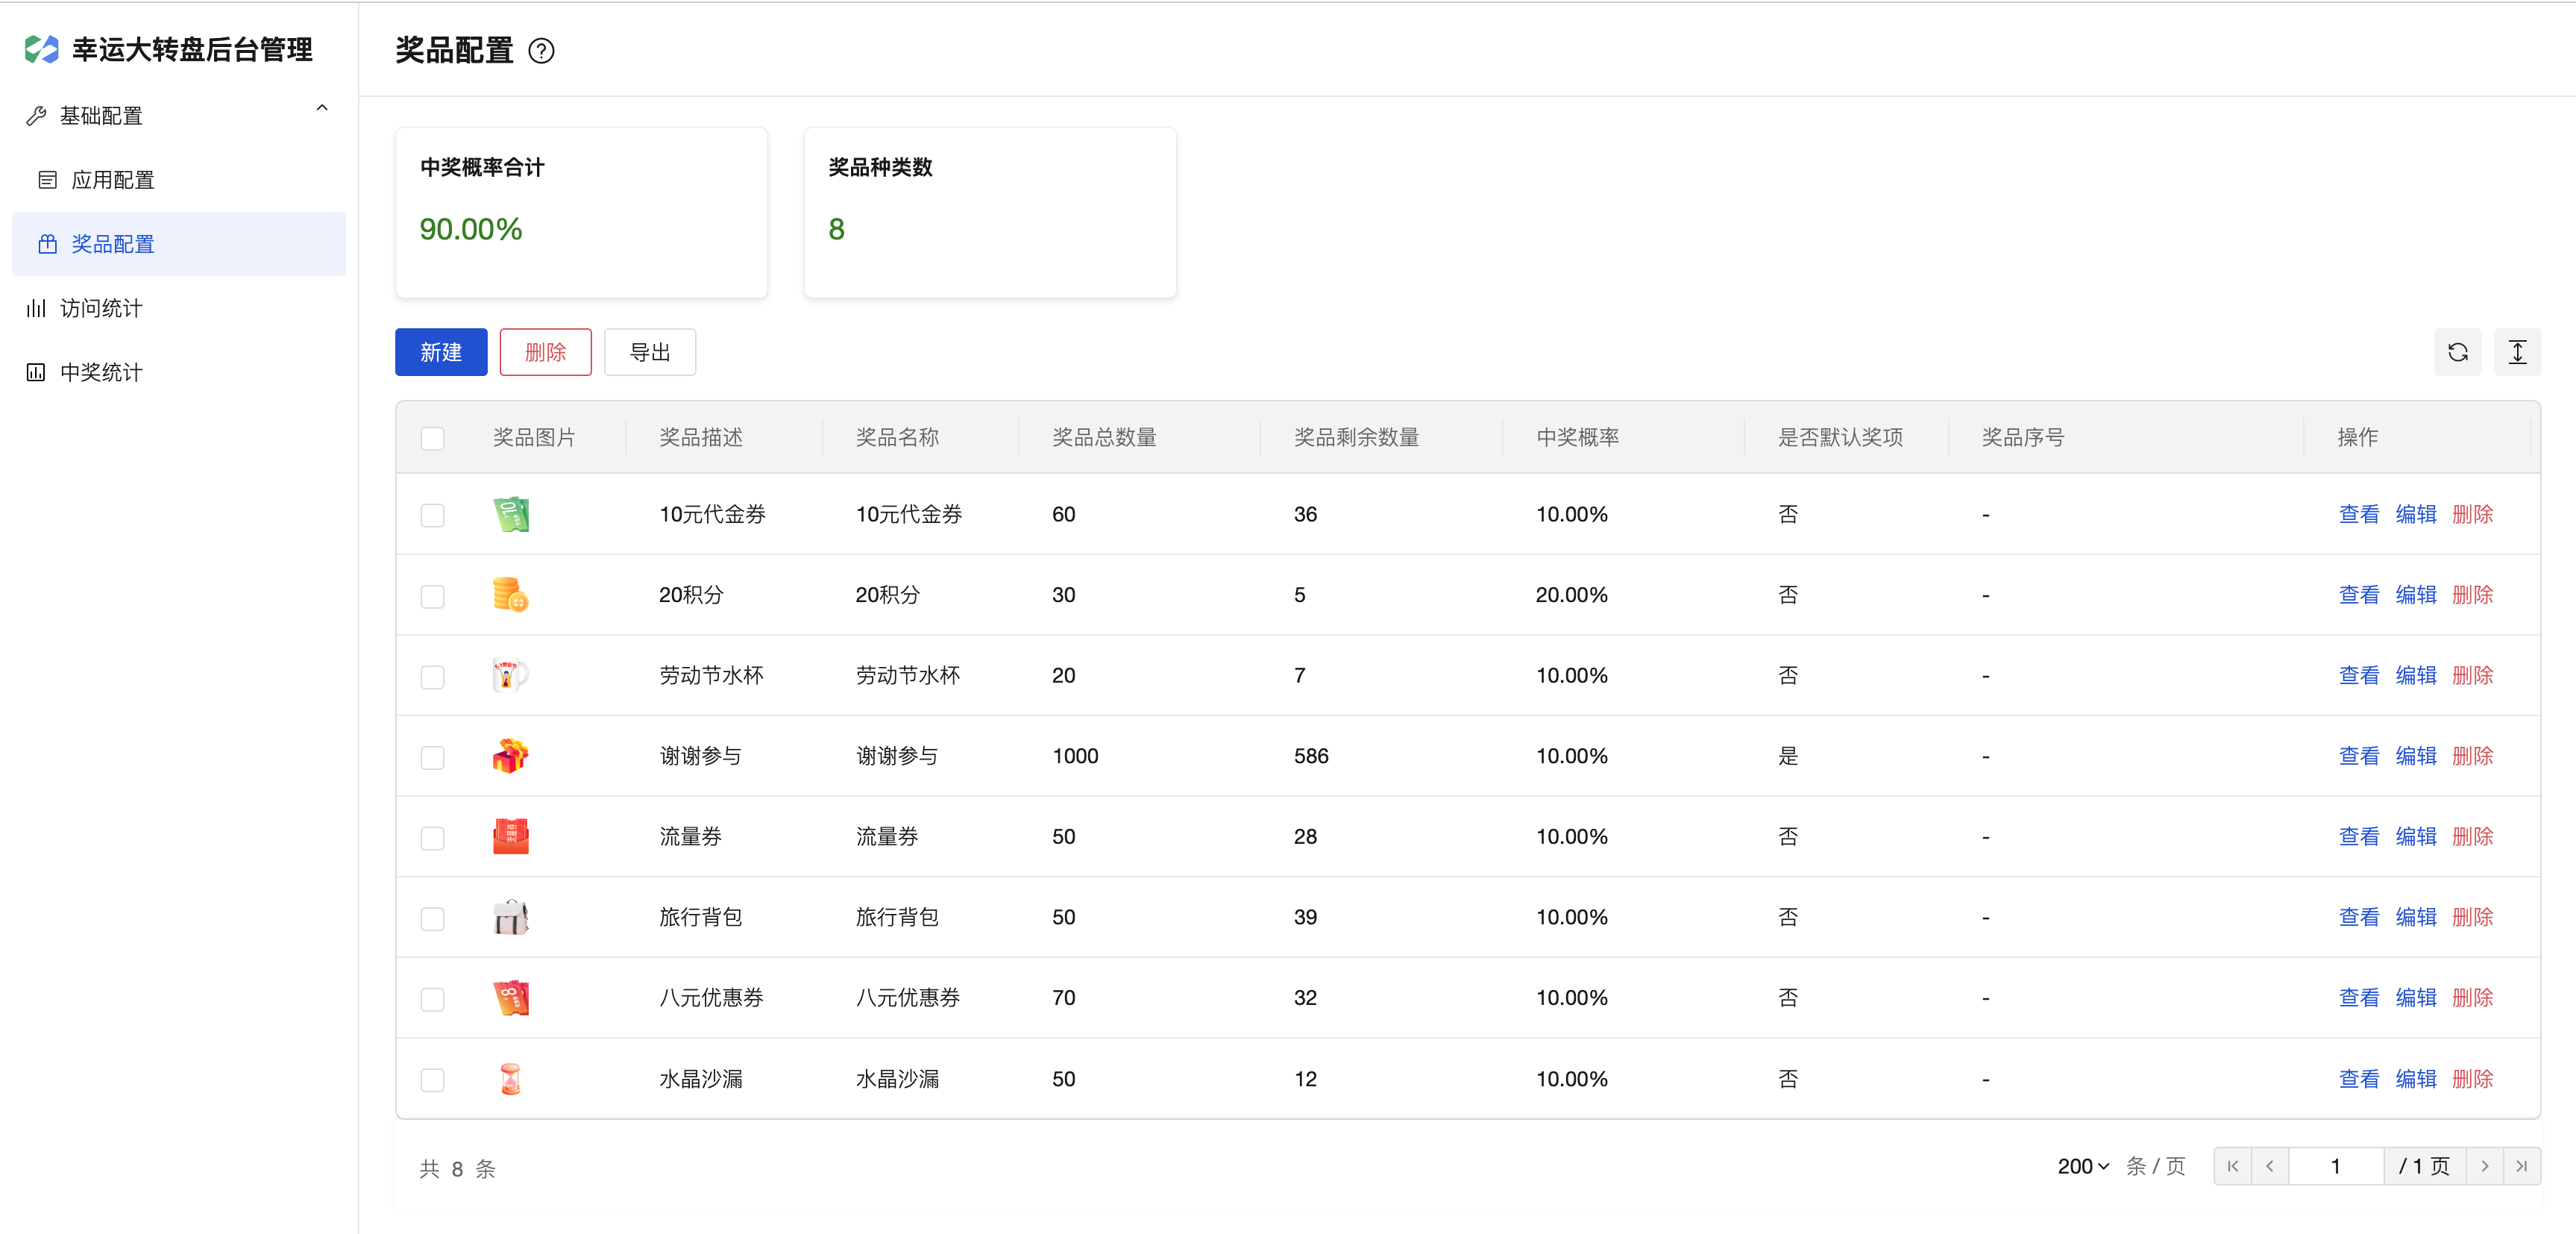
Task: Go to the last page arrow
Action: point(2522,1166)
